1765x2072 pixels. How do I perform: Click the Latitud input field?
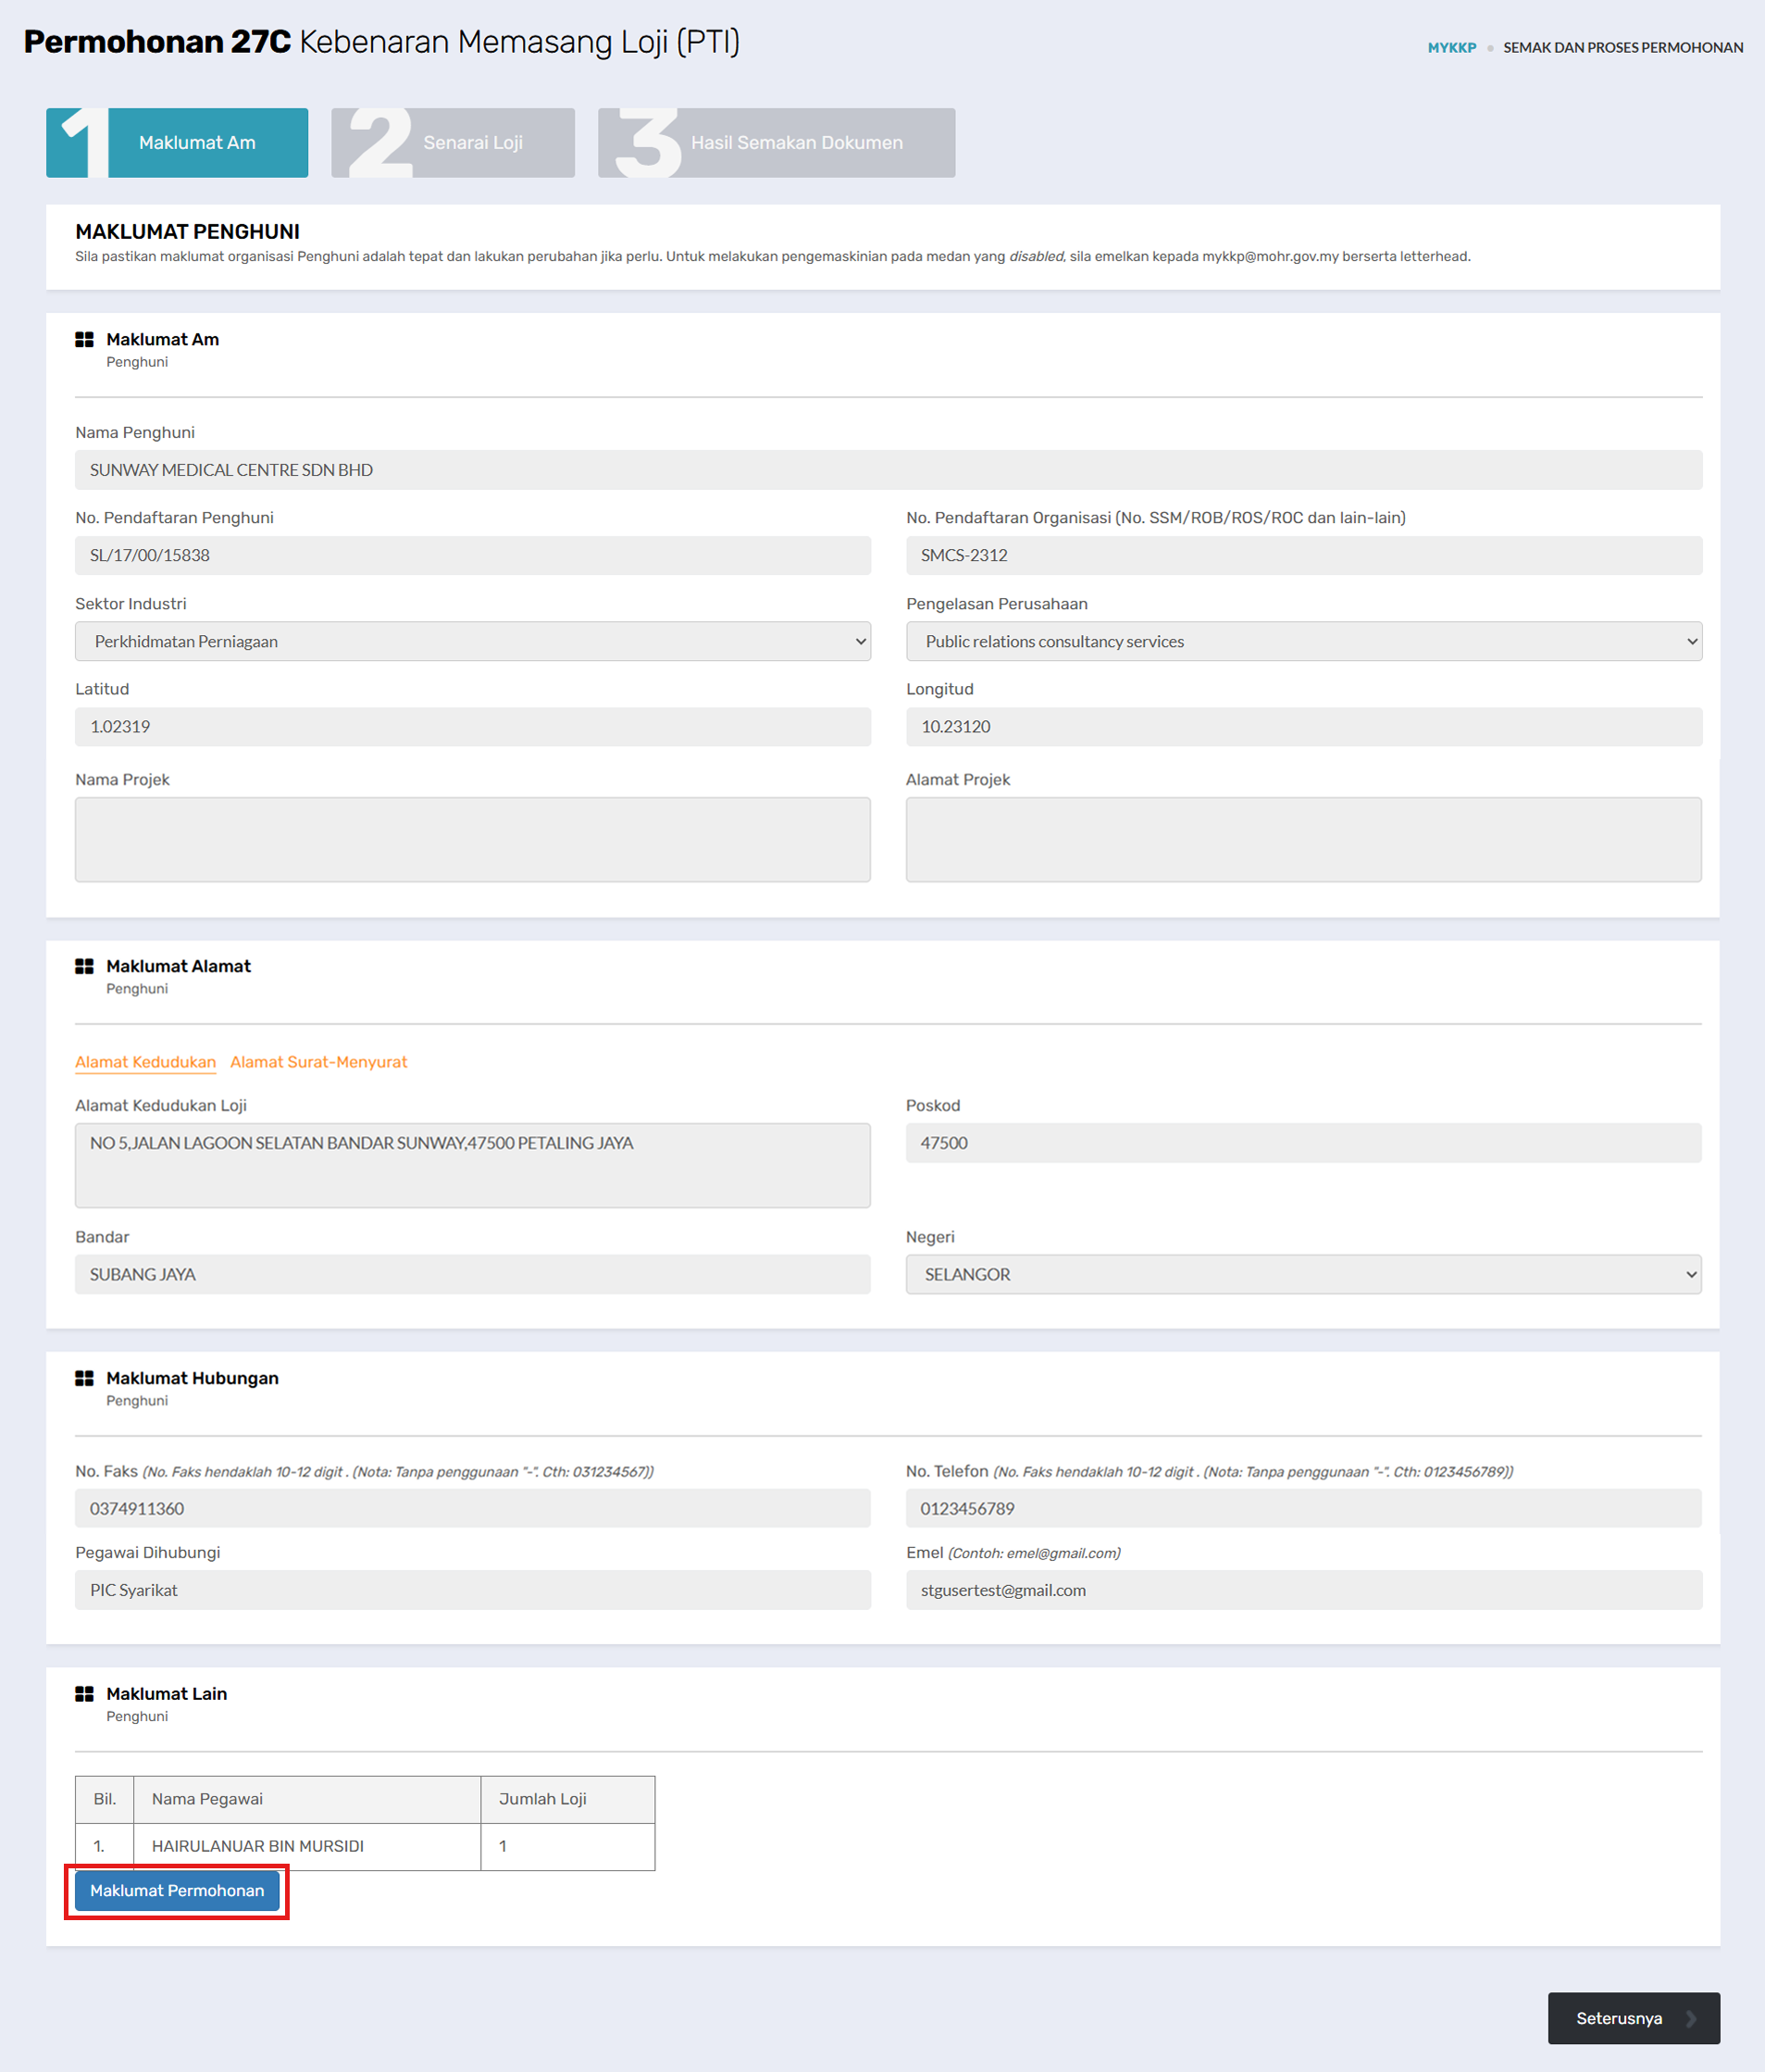coord(473,727)
